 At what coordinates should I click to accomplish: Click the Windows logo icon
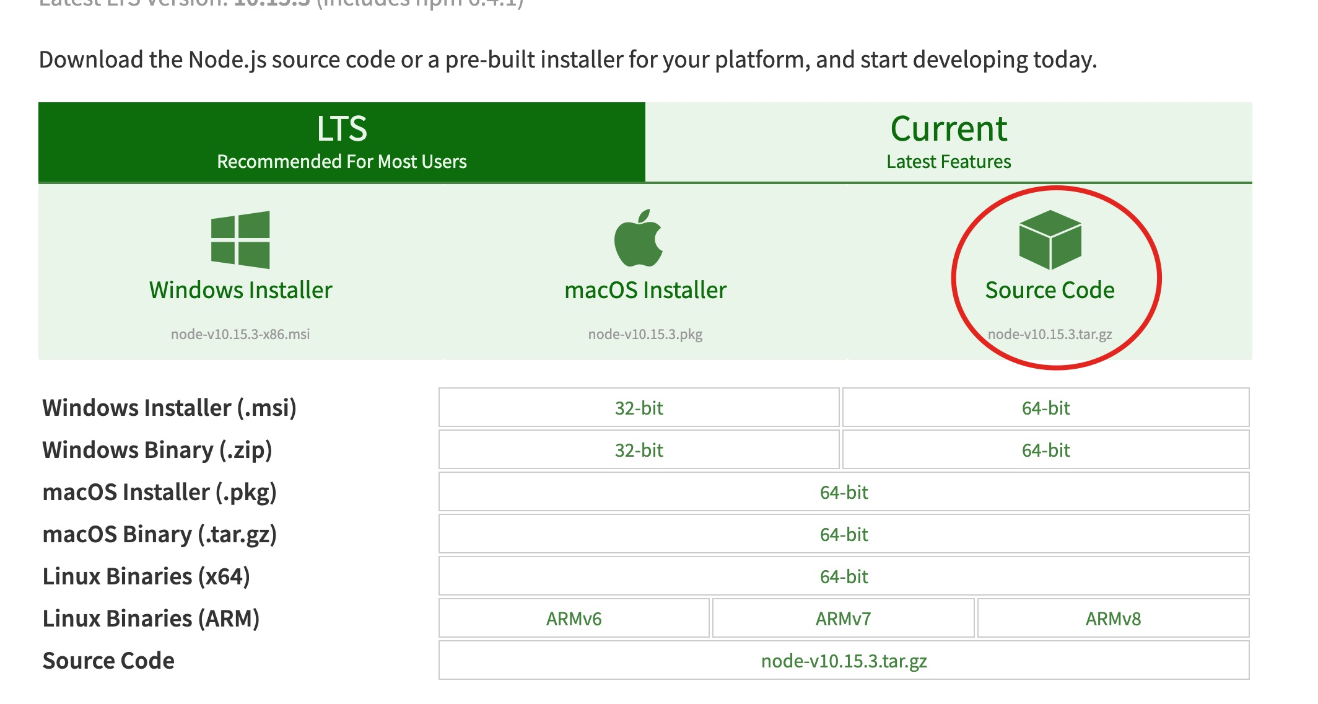tap(240, 240)
